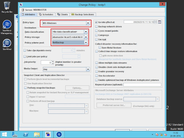Expand the Policy storage dropdown
This screenshot has height=138, width=184.
pos(86,37)
